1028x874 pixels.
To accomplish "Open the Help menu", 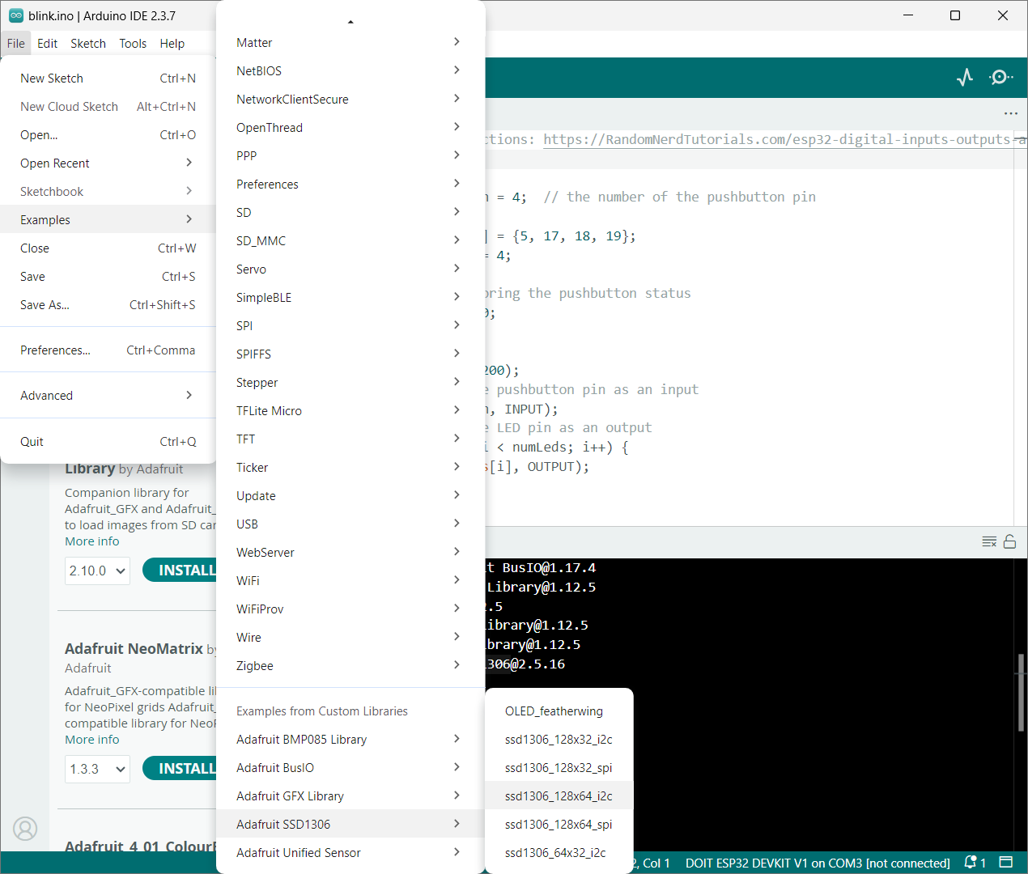I will pyautogui.click(x=172, y=44).
